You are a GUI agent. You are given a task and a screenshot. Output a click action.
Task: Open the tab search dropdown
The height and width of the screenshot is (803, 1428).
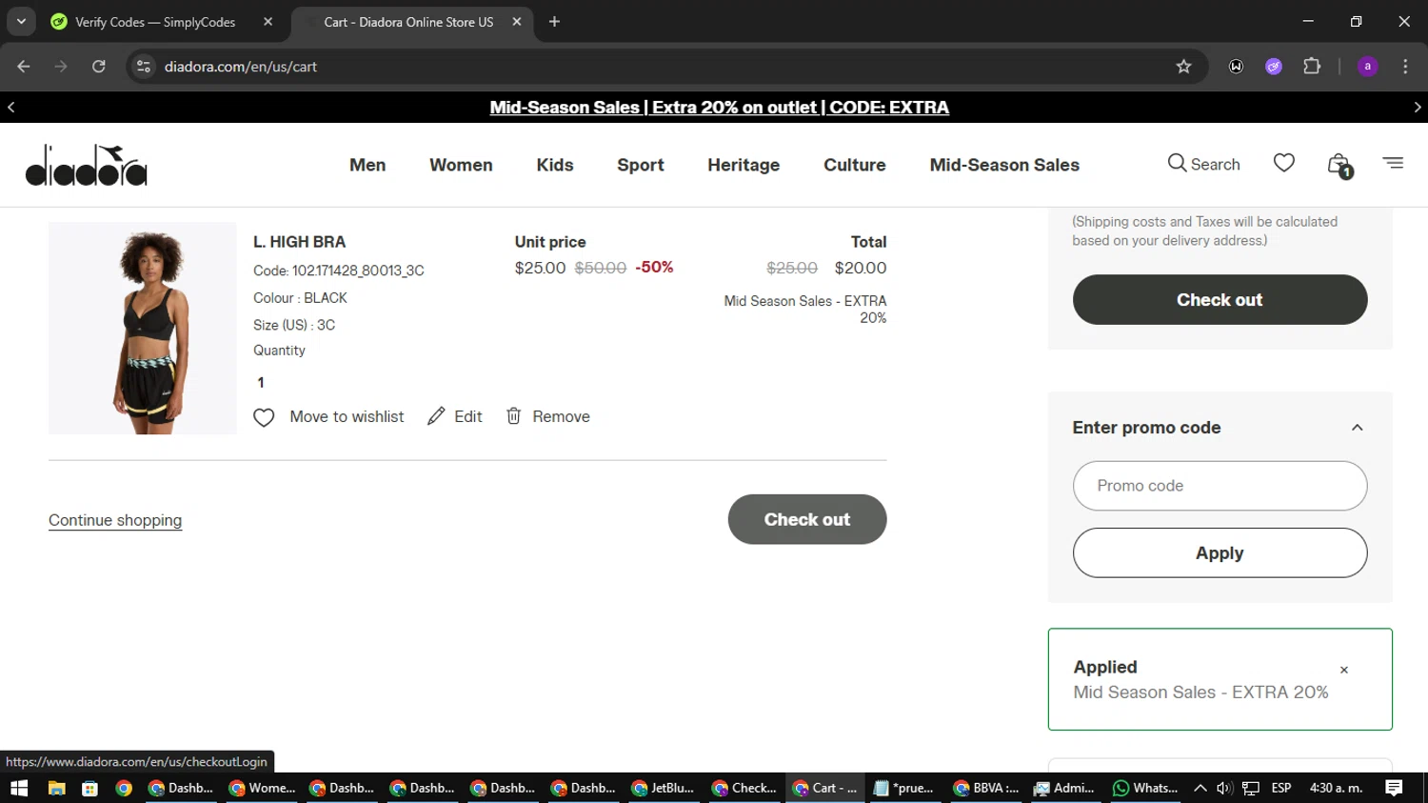coord(21,22)
